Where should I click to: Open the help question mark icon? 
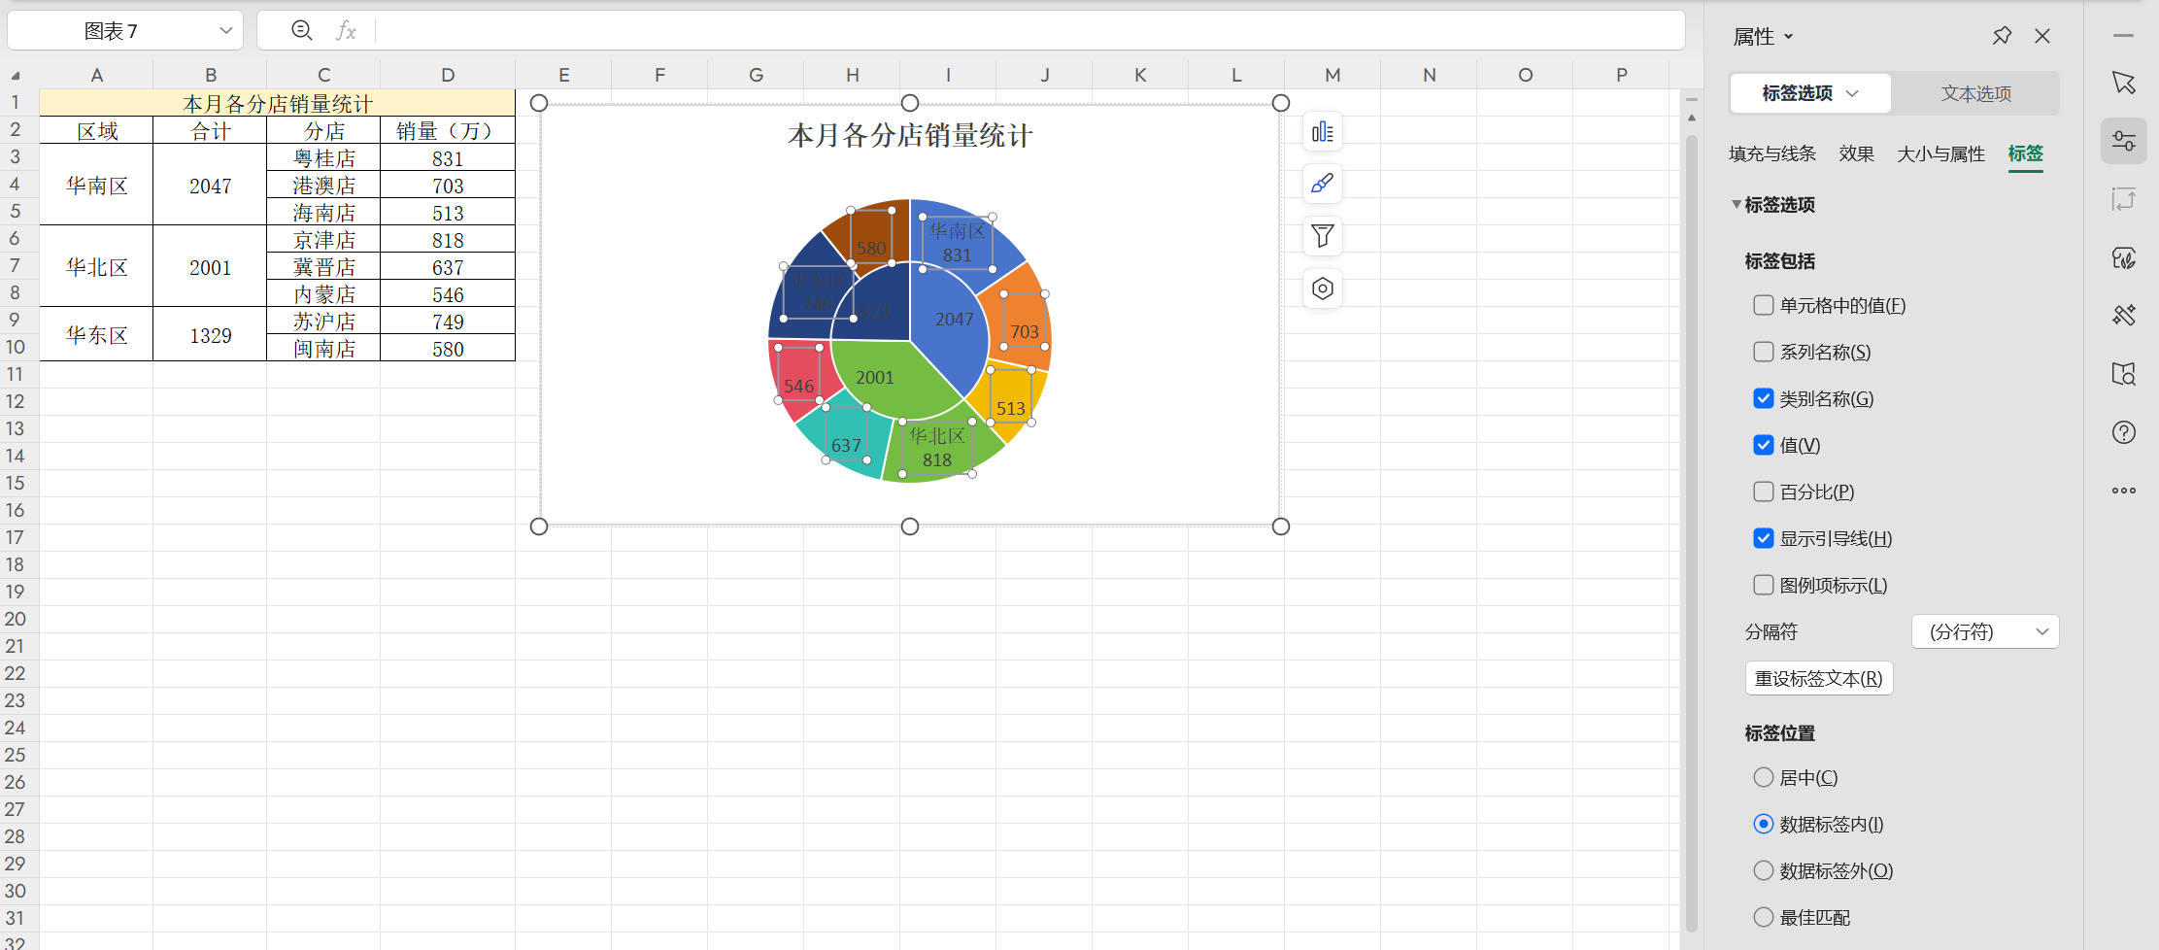coord(2123,432)
